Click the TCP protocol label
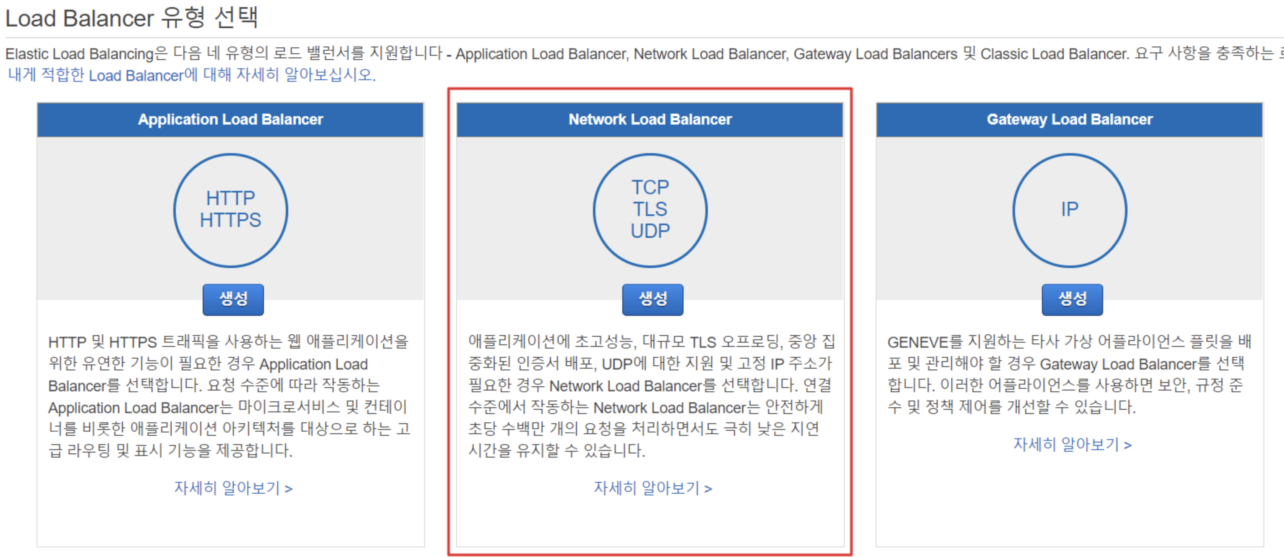 pos(650,187)
